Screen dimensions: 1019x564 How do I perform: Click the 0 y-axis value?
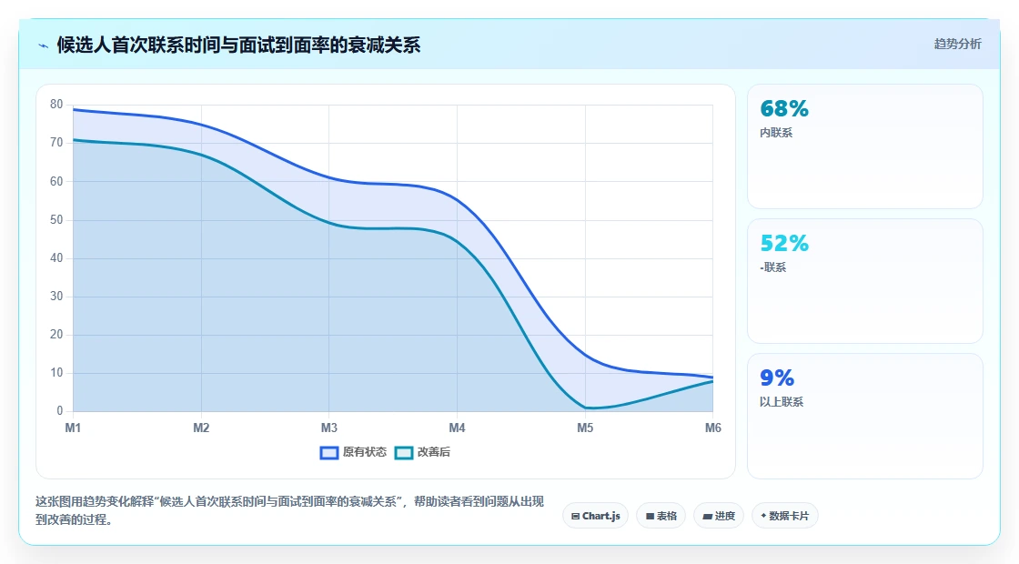[x=60, y=410]
